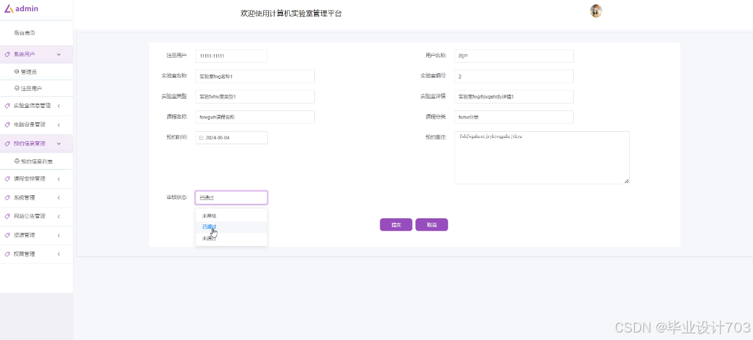Click the user avatar in header
The image size is (753, 340).
coord(596,11)
